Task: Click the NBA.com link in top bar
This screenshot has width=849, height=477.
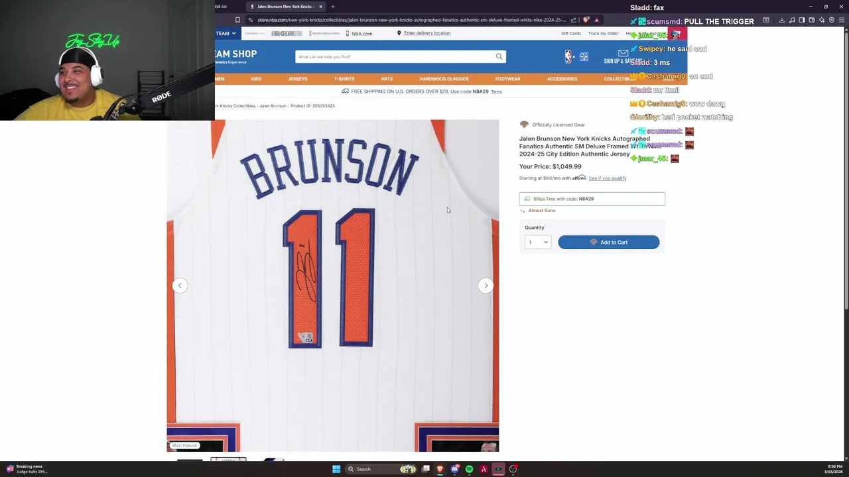Action: click(358, 33)
